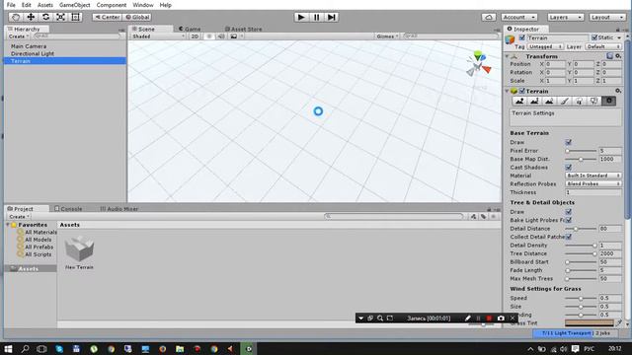Toggle Global handle rotation button

click(x=137, y=18)
